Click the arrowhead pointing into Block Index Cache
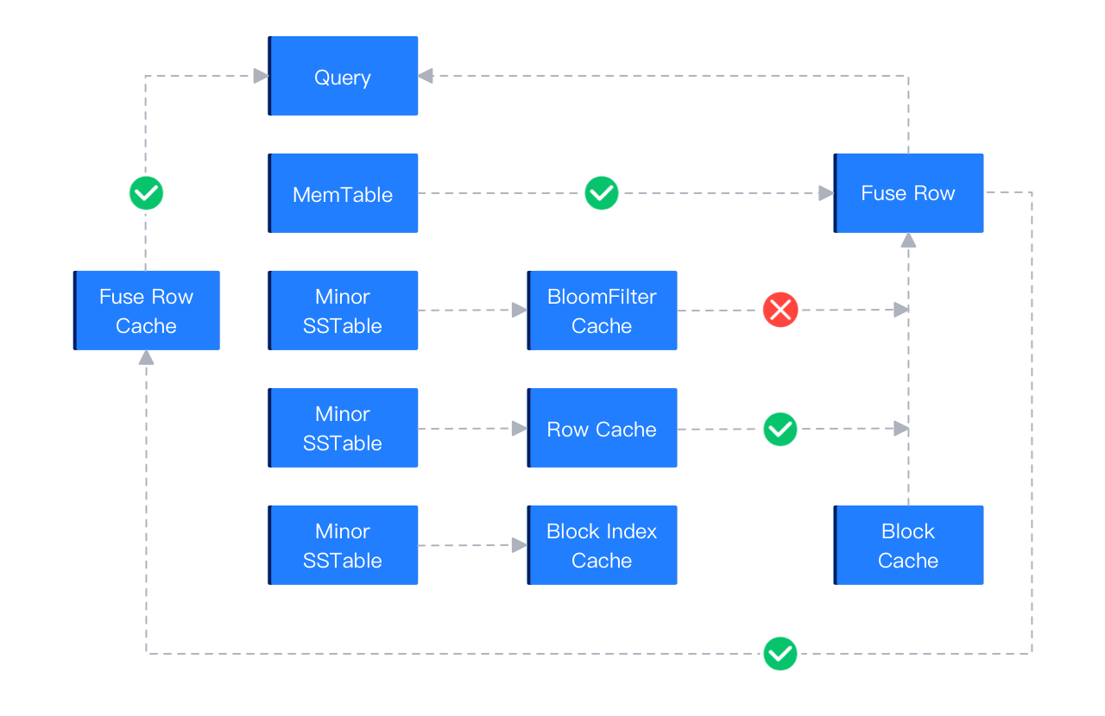 519,545
